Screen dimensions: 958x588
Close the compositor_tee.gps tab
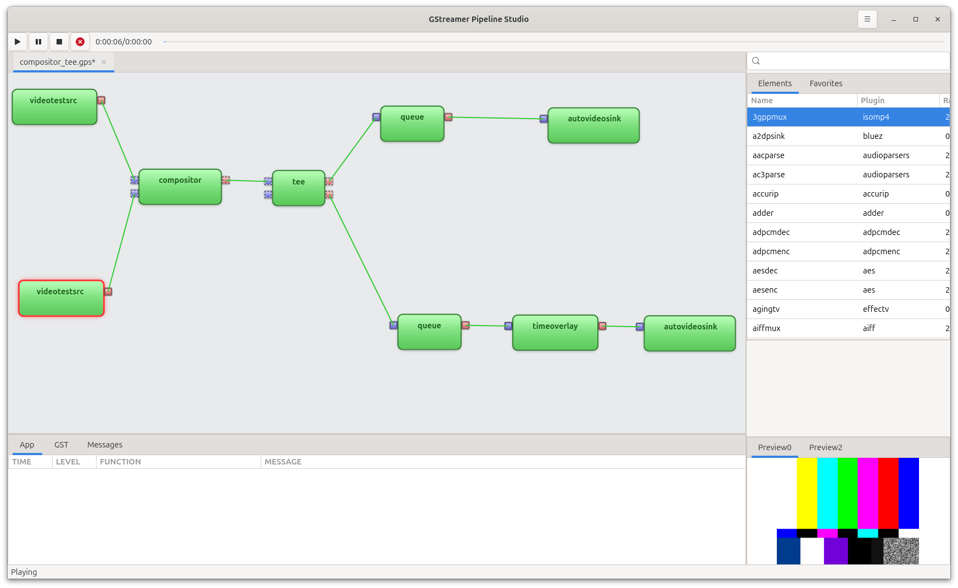(104, 62)
